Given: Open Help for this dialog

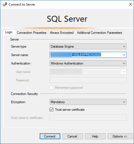Looking at the screenshot, I should click(95, 136).
